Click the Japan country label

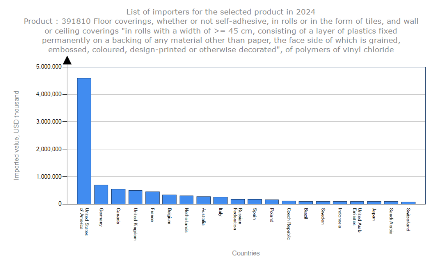[x=374, y=215]
